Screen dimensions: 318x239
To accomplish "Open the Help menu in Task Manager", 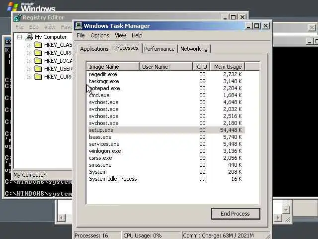I will coord(137,35).
